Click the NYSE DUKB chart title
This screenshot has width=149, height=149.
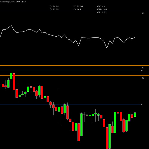[13, 2]
